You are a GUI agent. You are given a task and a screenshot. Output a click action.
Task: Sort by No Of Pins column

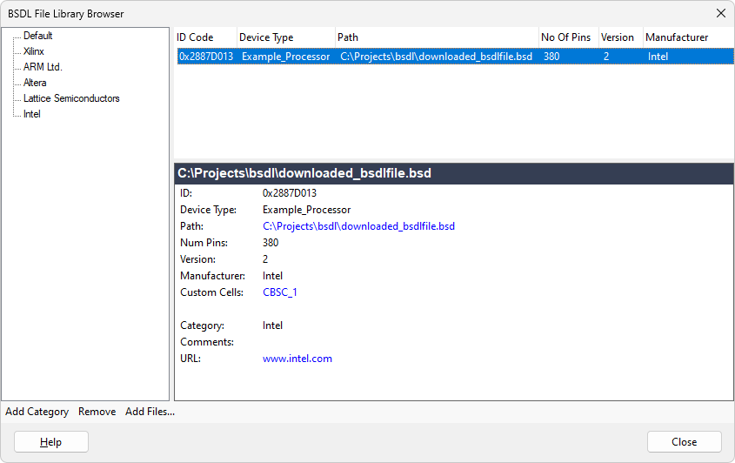pos(566,37)
